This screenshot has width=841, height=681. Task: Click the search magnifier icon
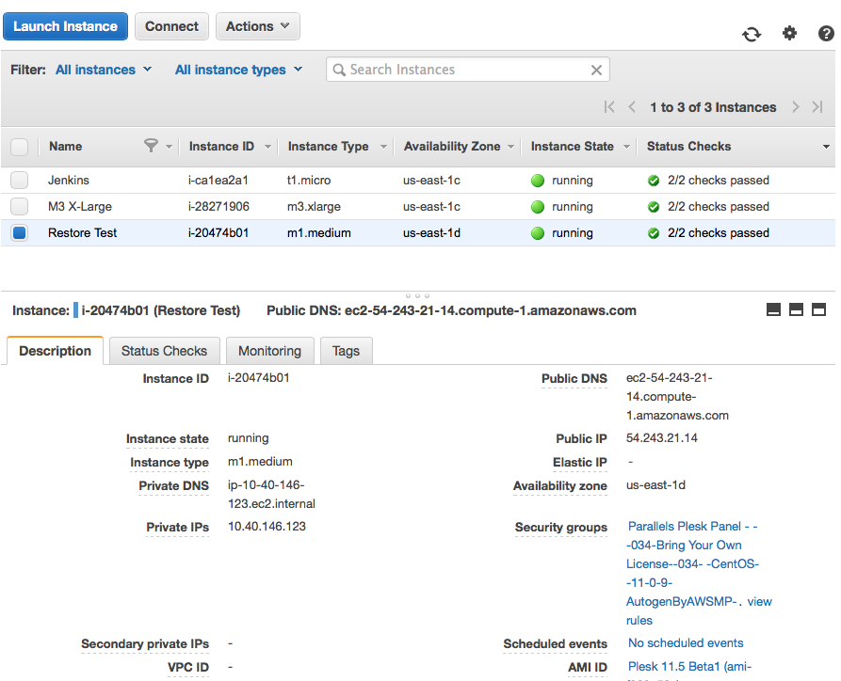point(339,70)
